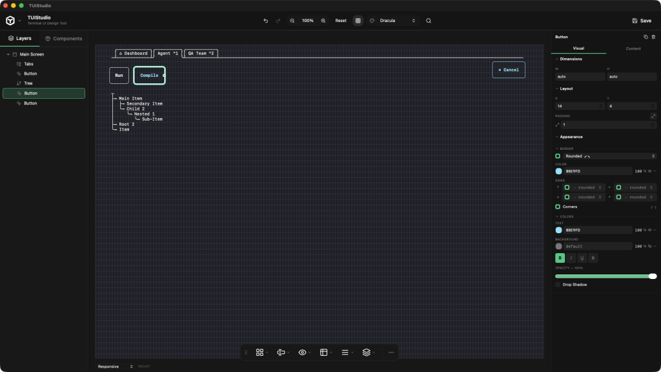Undo the last action
This screenshot has height=372, width=661.
[x=265, y=21]
